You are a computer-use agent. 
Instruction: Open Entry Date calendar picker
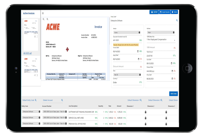pyautogui.click(x=172, y=78)
